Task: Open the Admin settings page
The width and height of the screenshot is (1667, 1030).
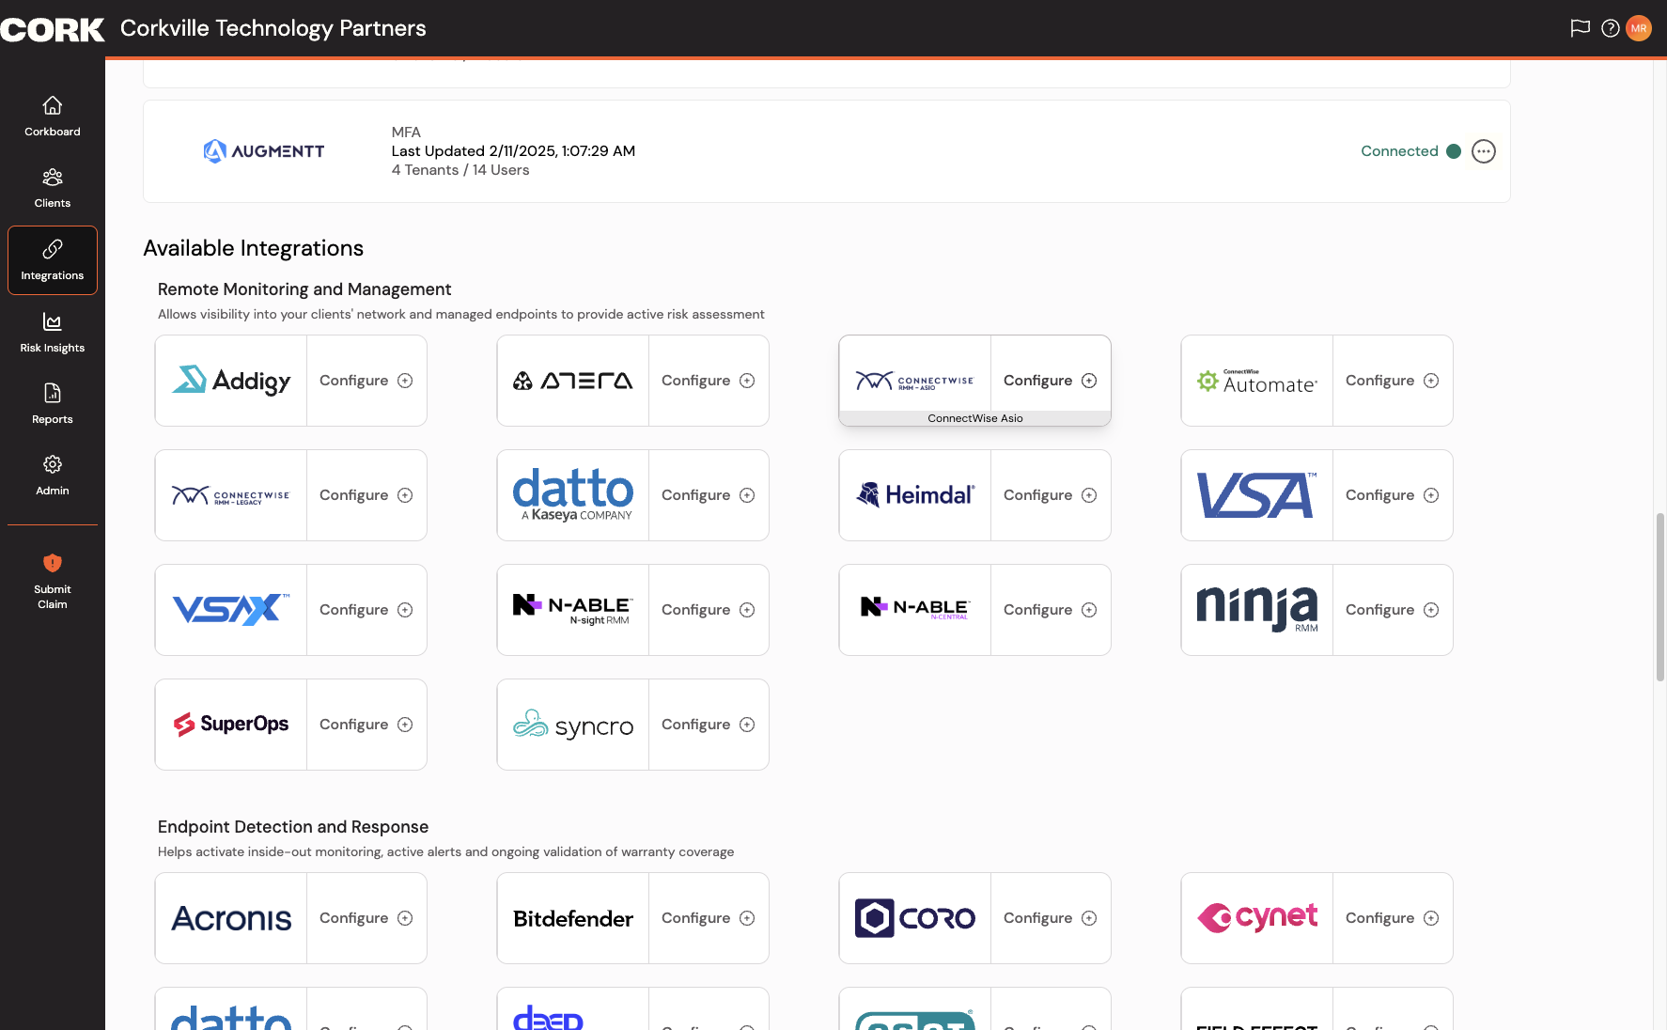Action: pos(53,476)
